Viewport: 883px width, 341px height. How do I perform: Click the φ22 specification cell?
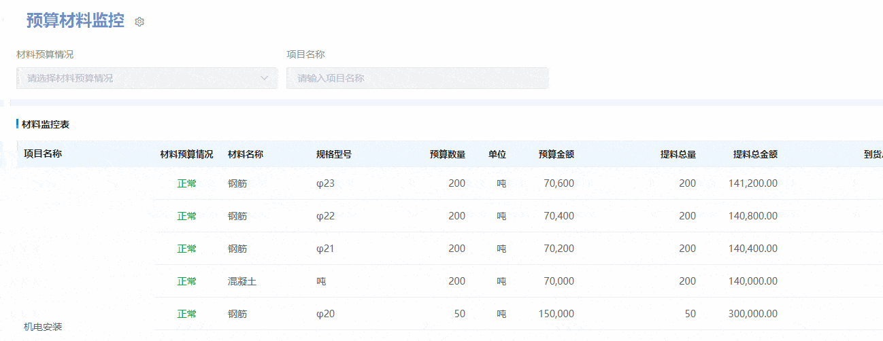click(x=326, y=216)
